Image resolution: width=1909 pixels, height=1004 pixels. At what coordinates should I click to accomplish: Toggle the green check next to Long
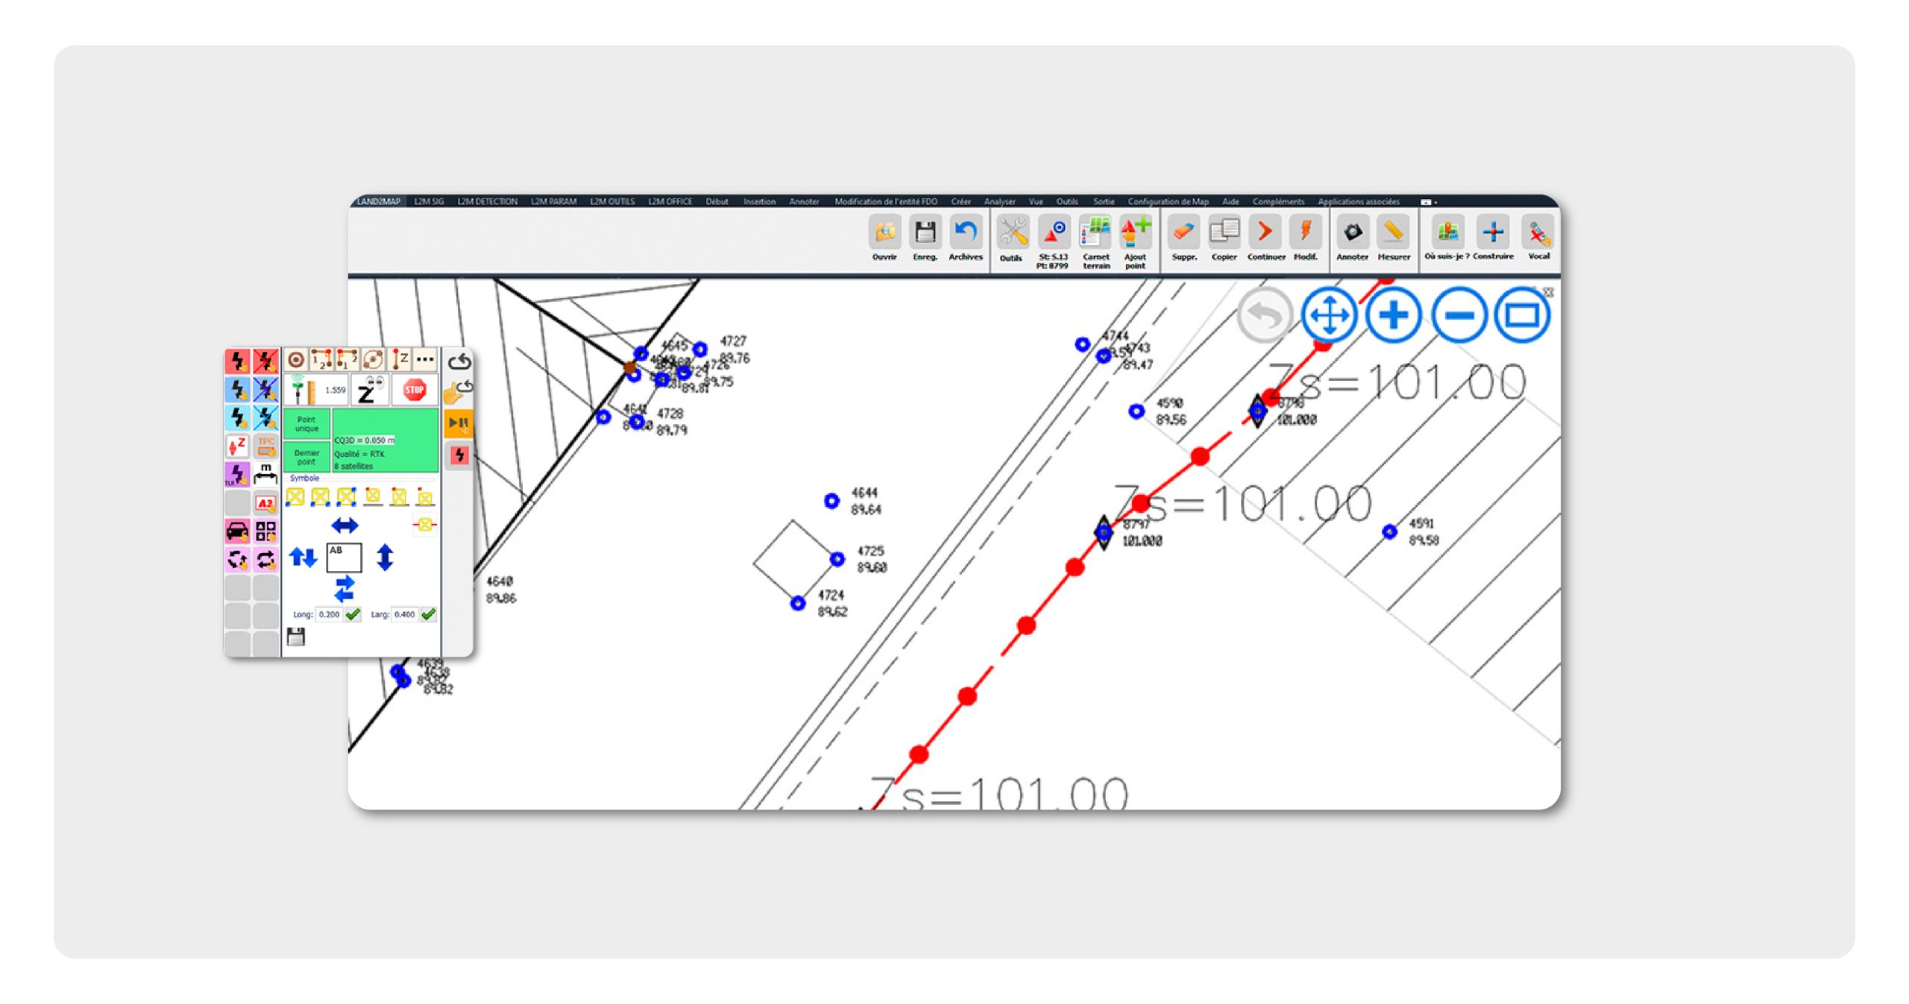pos(353,614)
